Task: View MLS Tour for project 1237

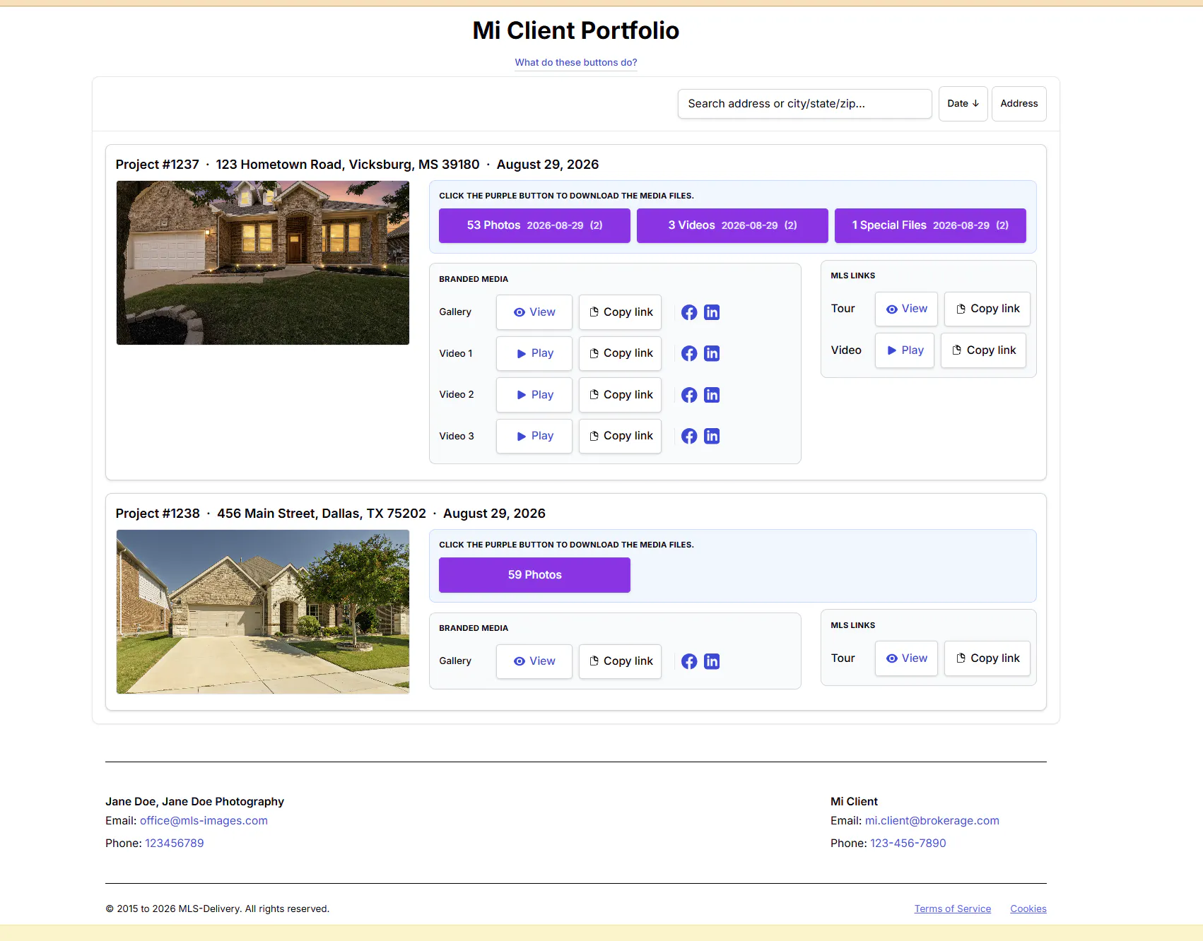Action: [906, 309]
